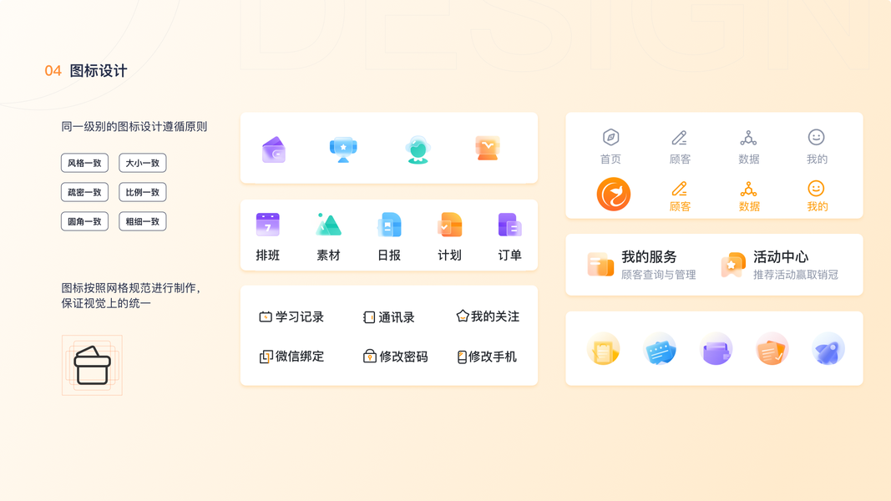The width and height of the screenshot is (891, 501).
Task: Open the 修改密码 link text
Action: (403, 357)
